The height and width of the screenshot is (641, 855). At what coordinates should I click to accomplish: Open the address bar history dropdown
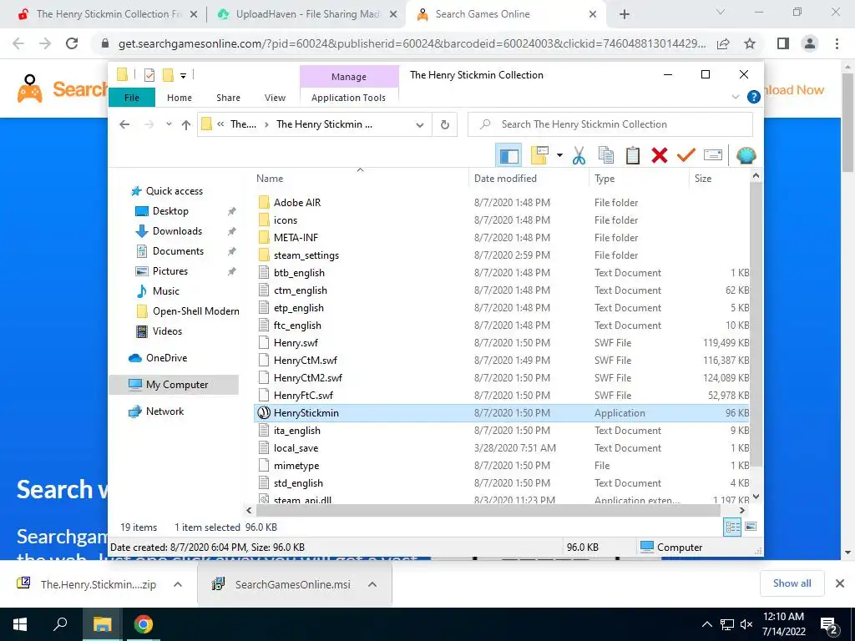[x=420, y=125]
